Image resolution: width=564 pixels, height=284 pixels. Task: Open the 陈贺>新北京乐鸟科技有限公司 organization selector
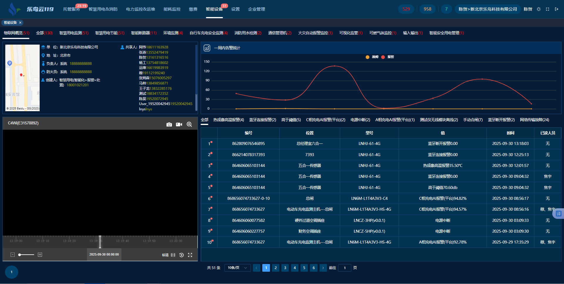(x=488, y=9)
